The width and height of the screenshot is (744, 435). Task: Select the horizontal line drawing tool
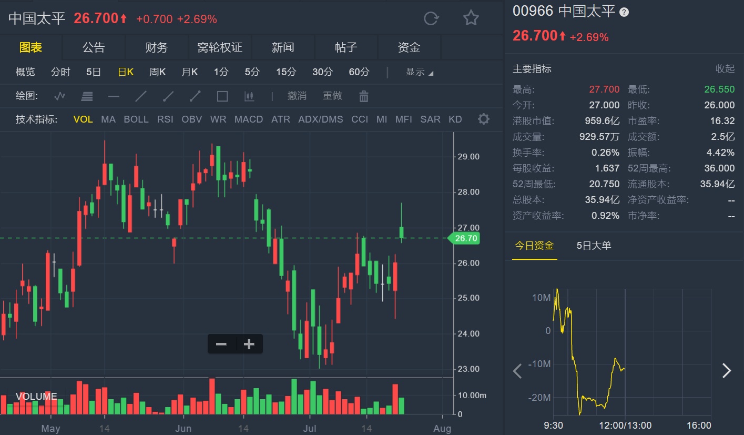(114, 96)
